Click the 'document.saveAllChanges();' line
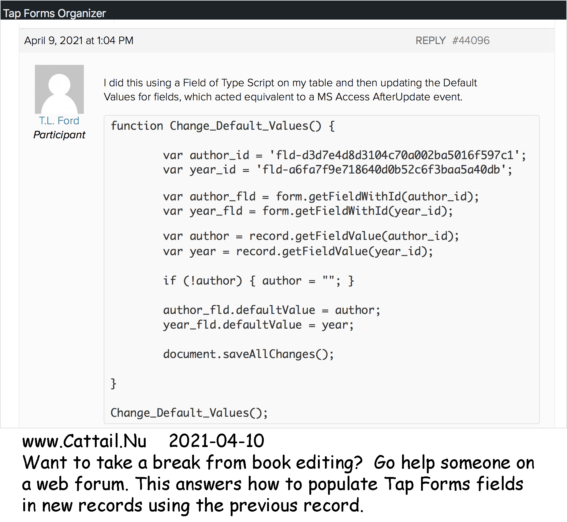This screenshot has width=567, height=522. pos(248,354)
